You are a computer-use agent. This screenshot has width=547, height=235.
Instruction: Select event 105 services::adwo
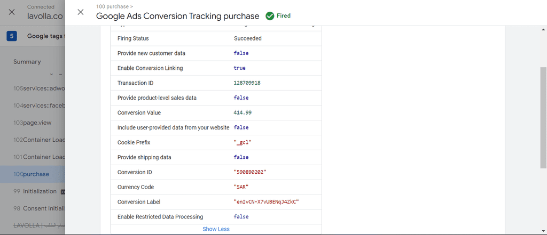coord(39,88)
